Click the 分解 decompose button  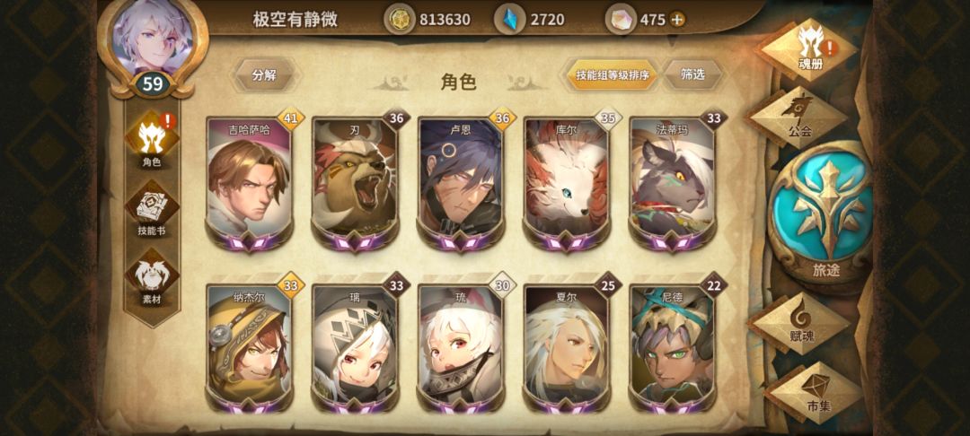tap(264, 75)
